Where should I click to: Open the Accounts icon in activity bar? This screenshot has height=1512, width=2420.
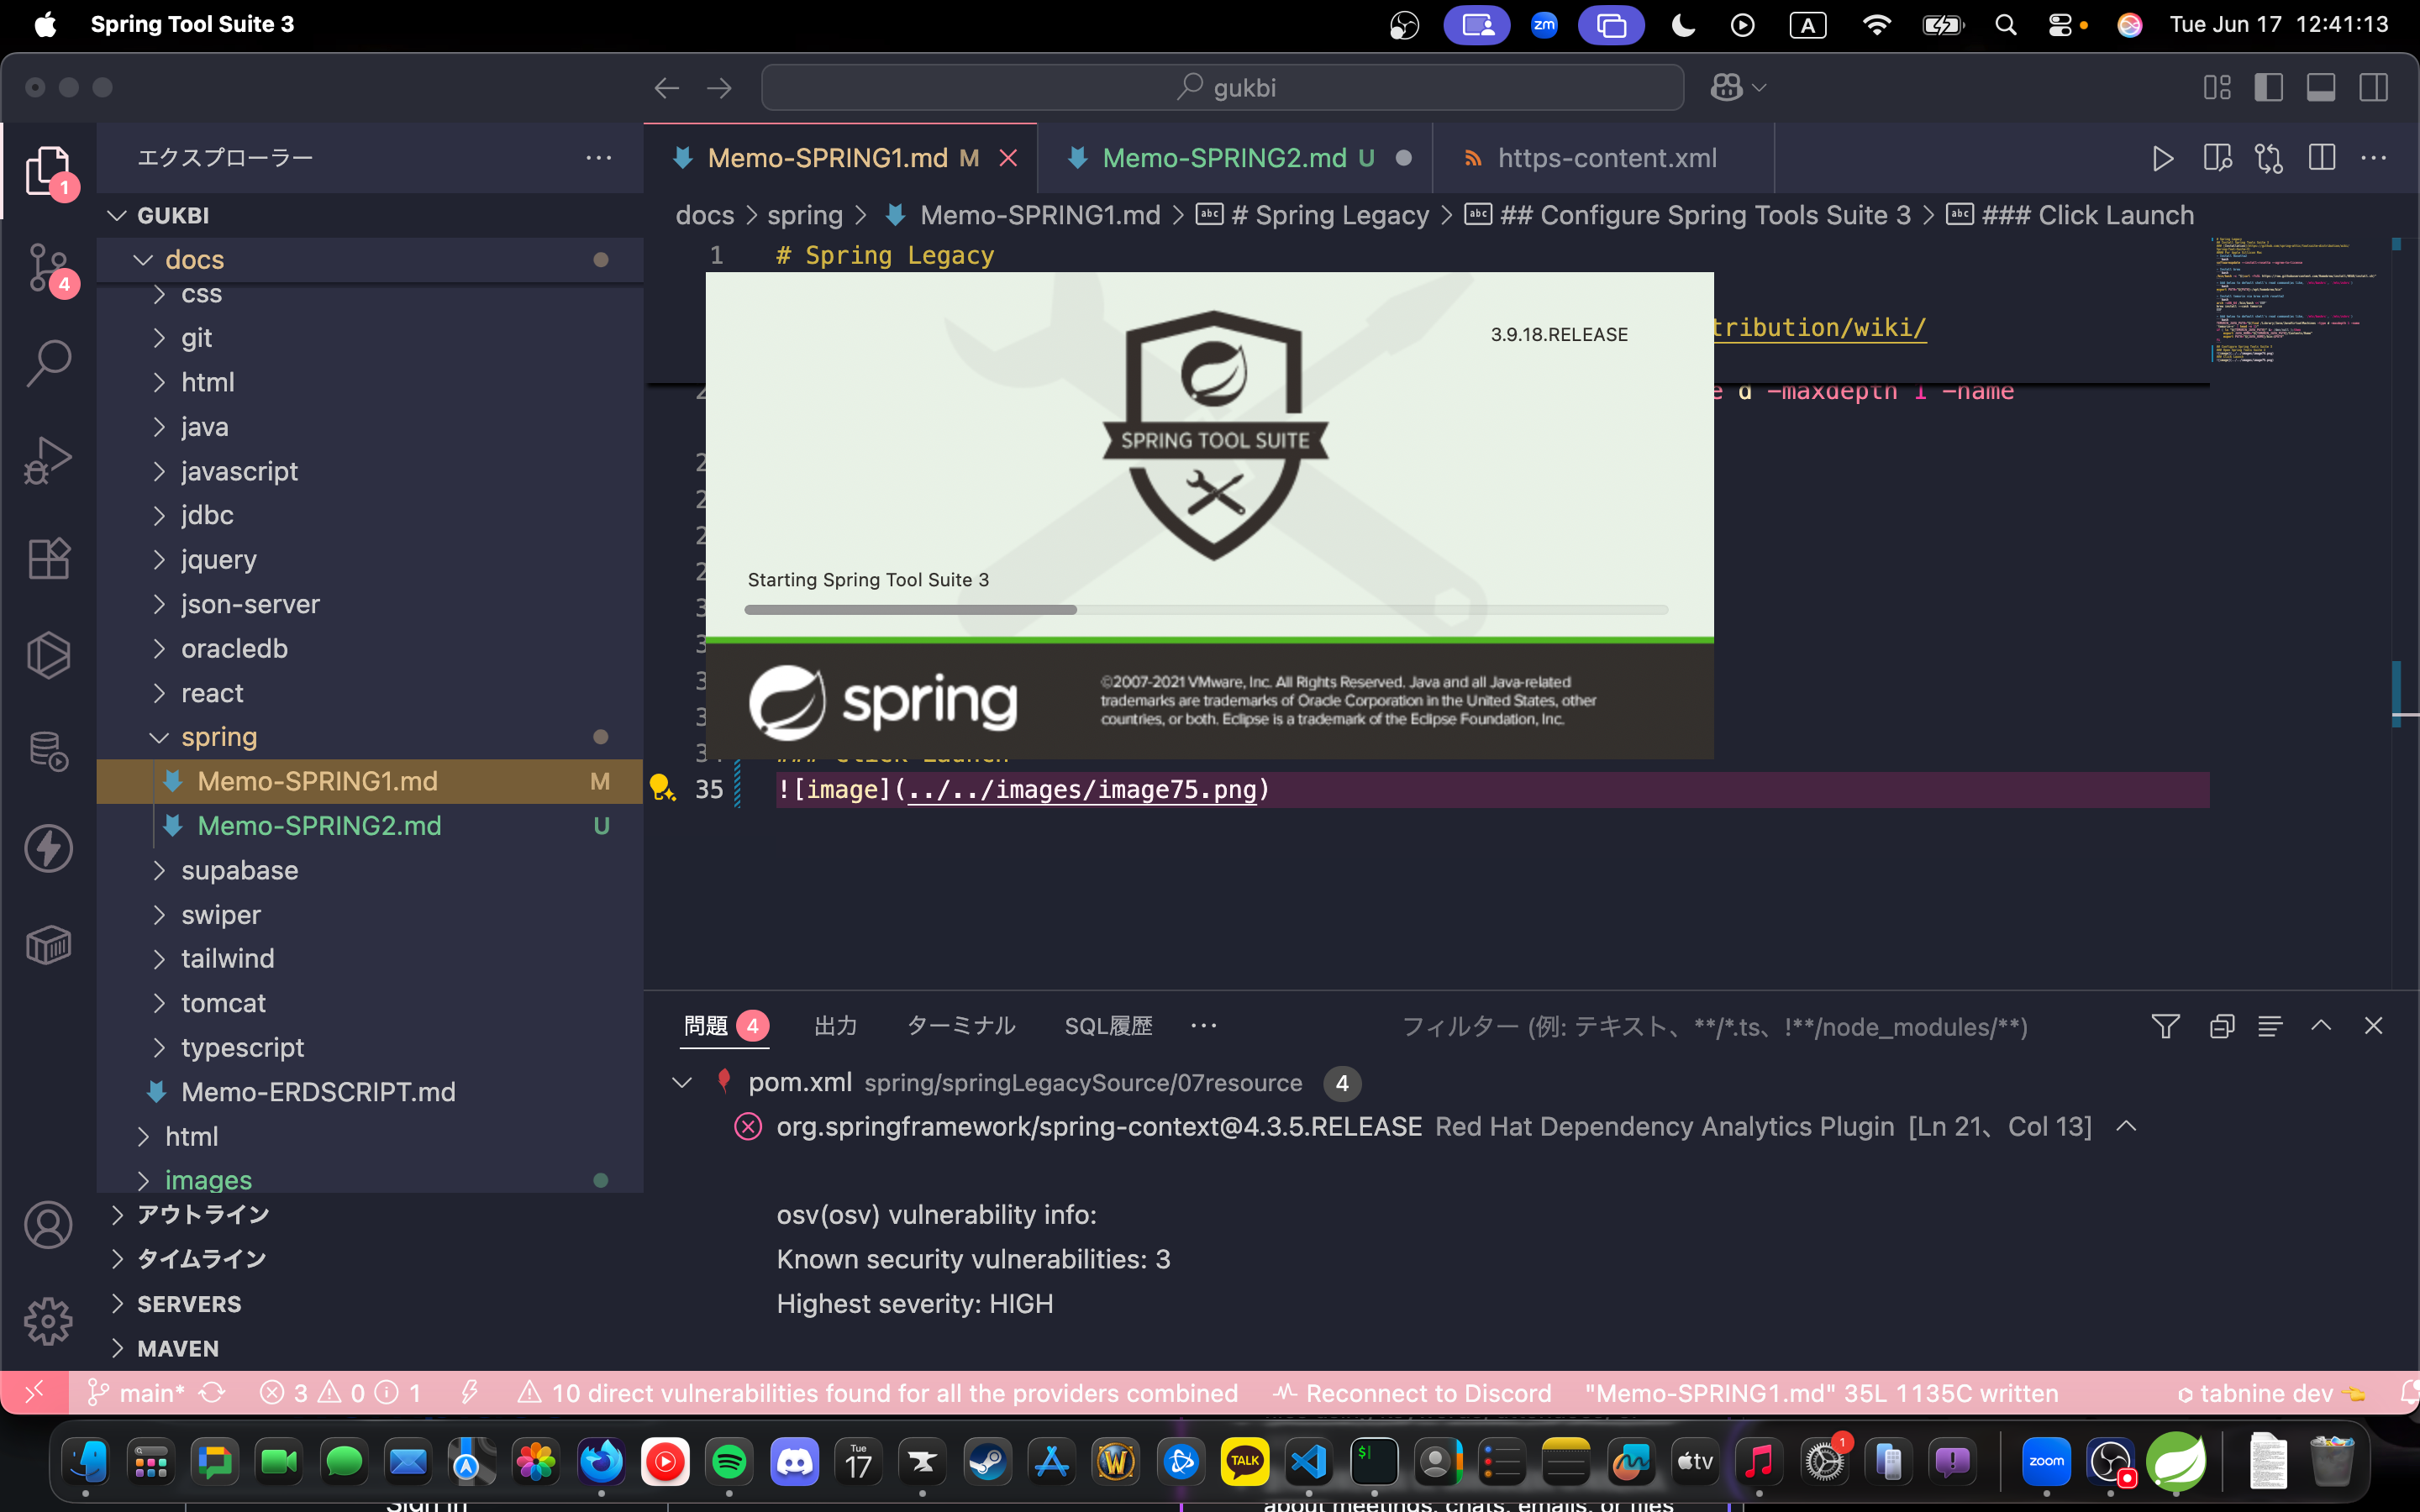48,1225
